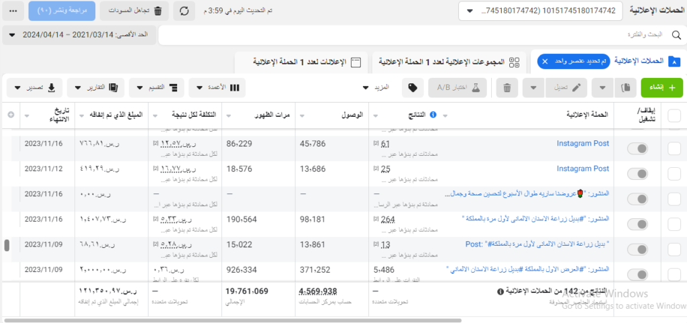
Task: Click the A/B test flask icon
Action: point(476,88)
